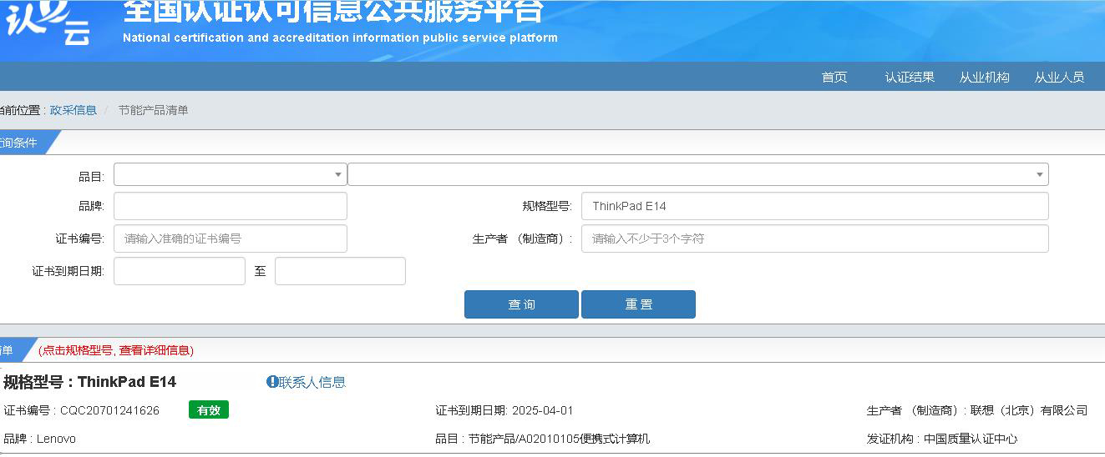
Task: Open ThinkPad E14 result details heading
Action: coord(90,382)
